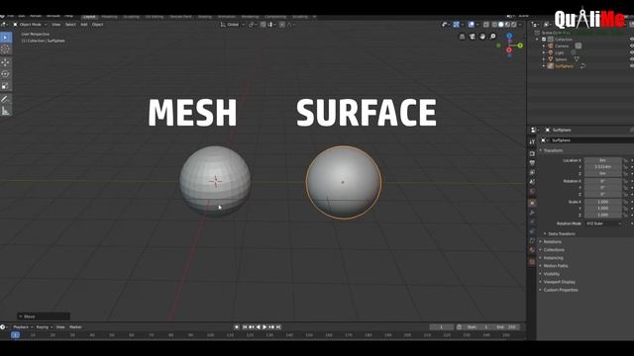634x356 pixels.
Task: Expand the Relations panel
Action: pyautogui.click(x=552, y=241)
